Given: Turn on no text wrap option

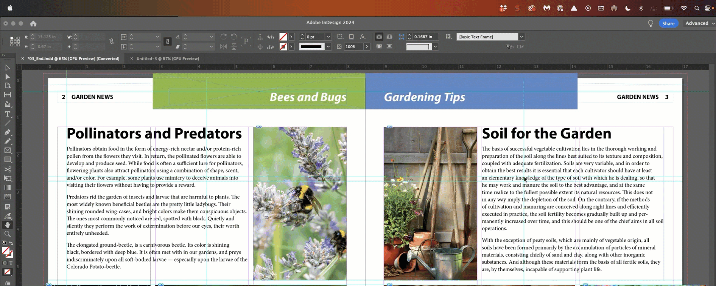Looking at the screenshot, I should pyautogui.click(x=379, y=37).
